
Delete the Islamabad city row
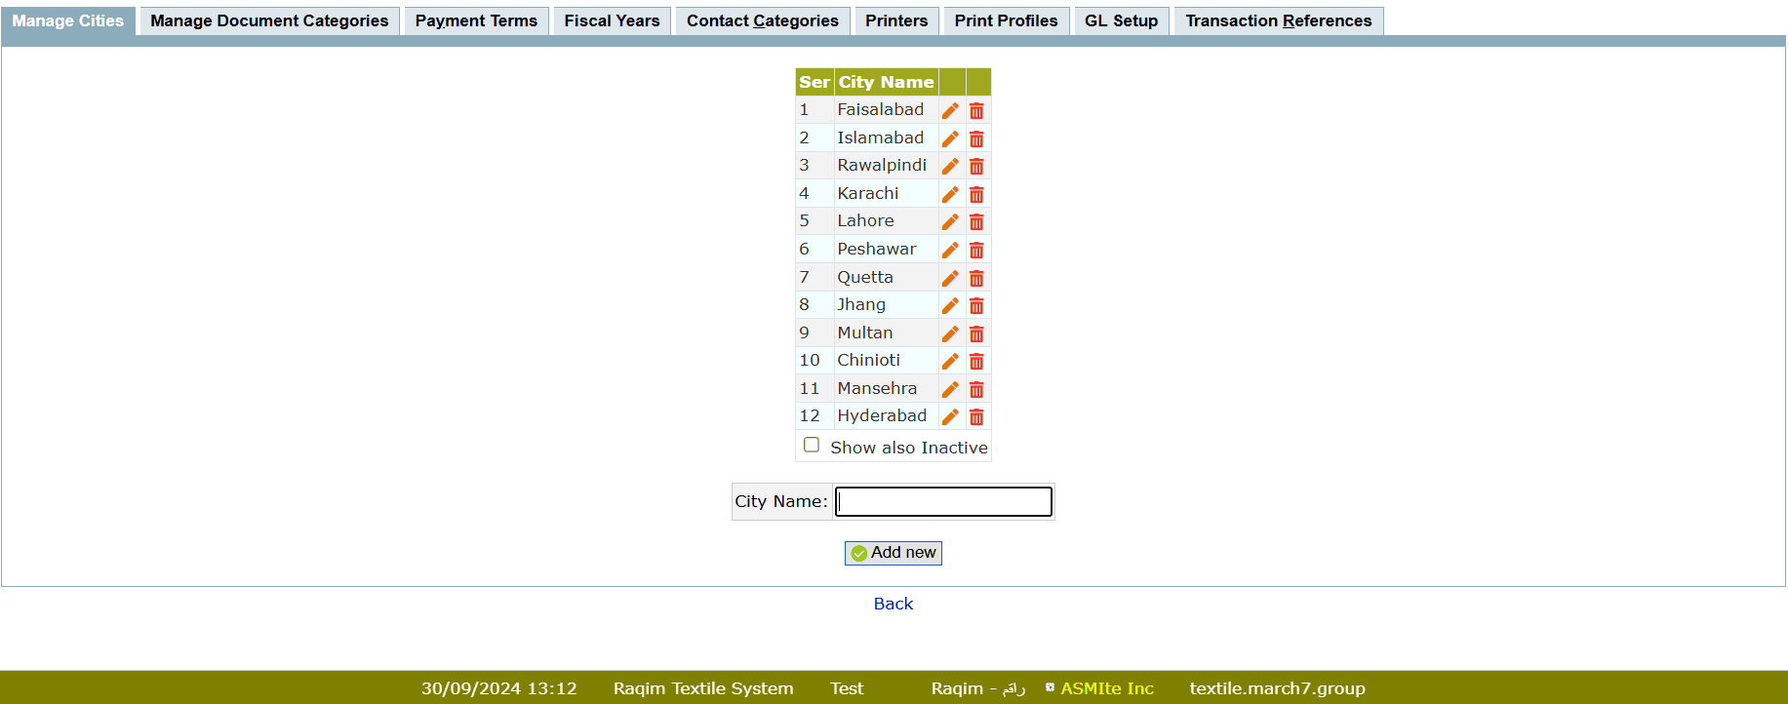(976, 138)
